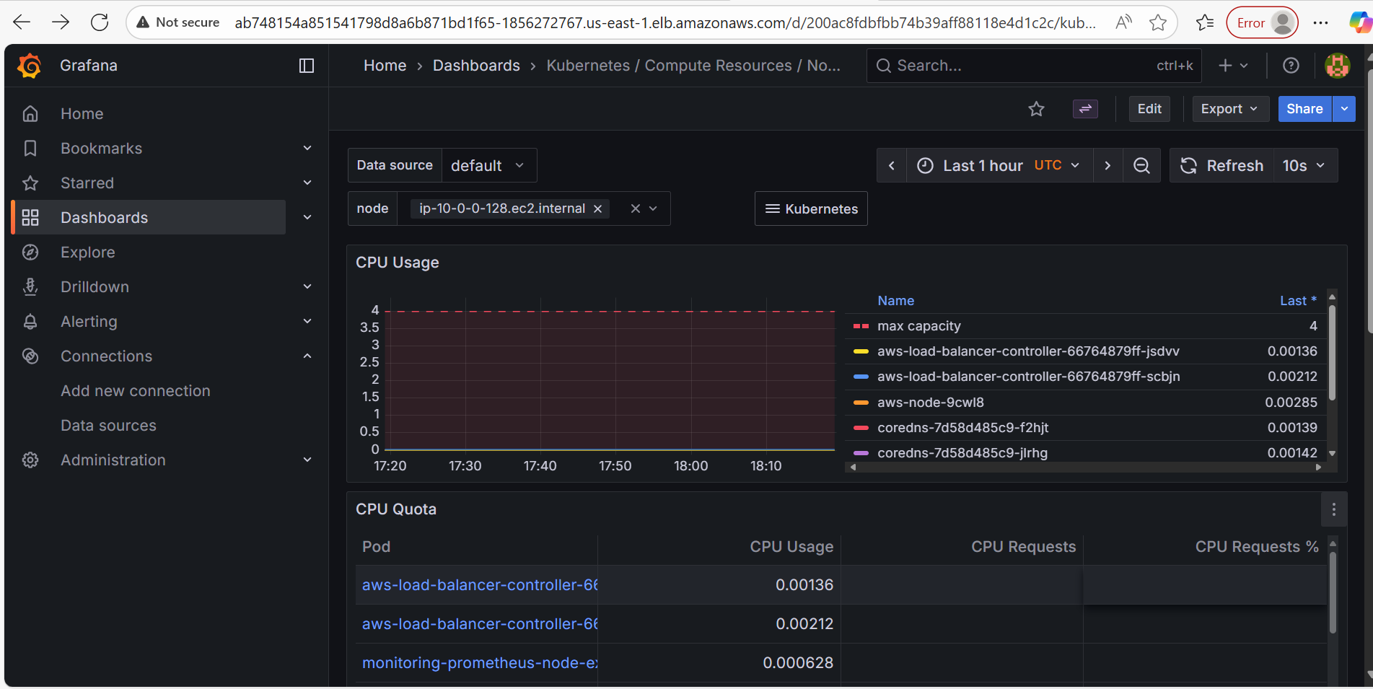
Task: Open CPU Quota panel menu dots
Action: click(x=1333, y=509)
